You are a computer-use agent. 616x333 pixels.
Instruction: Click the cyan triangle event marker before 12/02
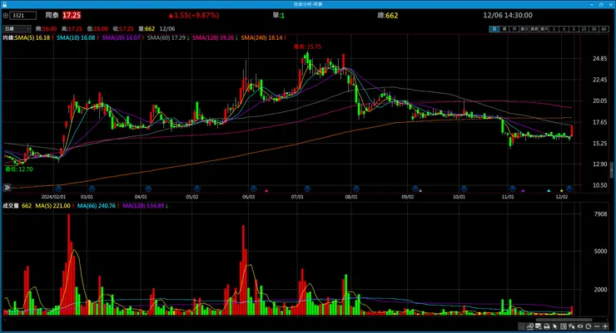(x=549, y=190)
